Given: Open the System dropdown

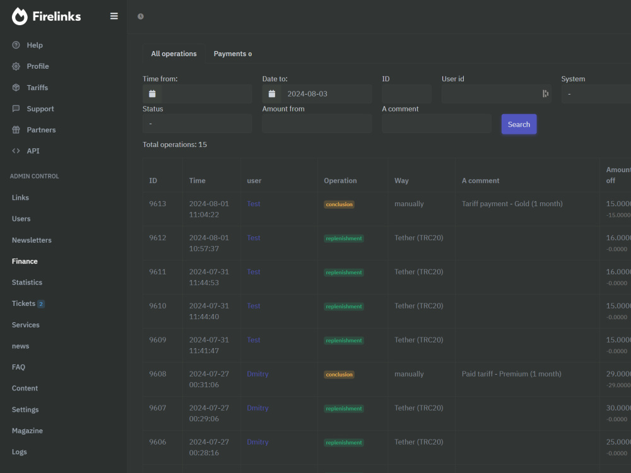Looking at the screenshot, I should pos(596,94).
